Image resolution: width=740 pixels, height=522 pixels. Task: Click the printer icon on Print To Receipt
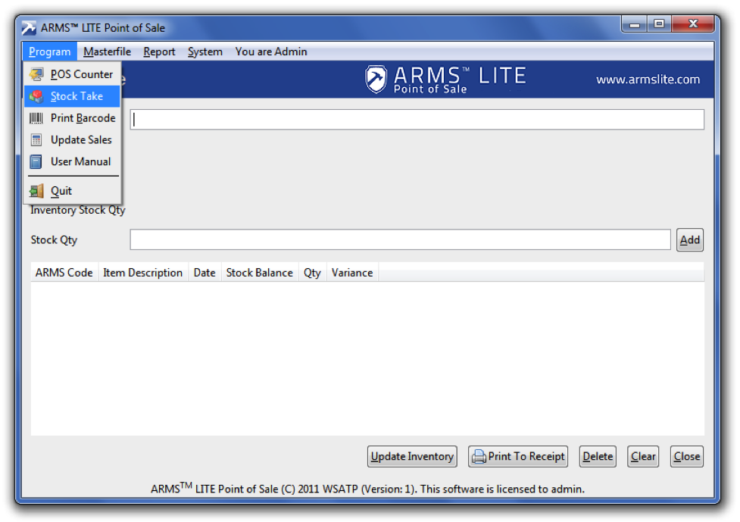tap(479, 456)
